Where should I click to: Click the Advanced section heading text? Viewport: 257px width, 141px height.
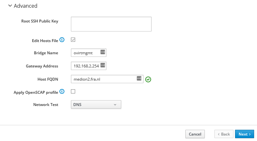pyautogui.click(x=25, y=6)
